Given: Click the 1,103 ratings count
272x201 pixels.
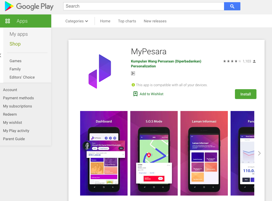Looking at the screenshot, I should click(247, 61).
